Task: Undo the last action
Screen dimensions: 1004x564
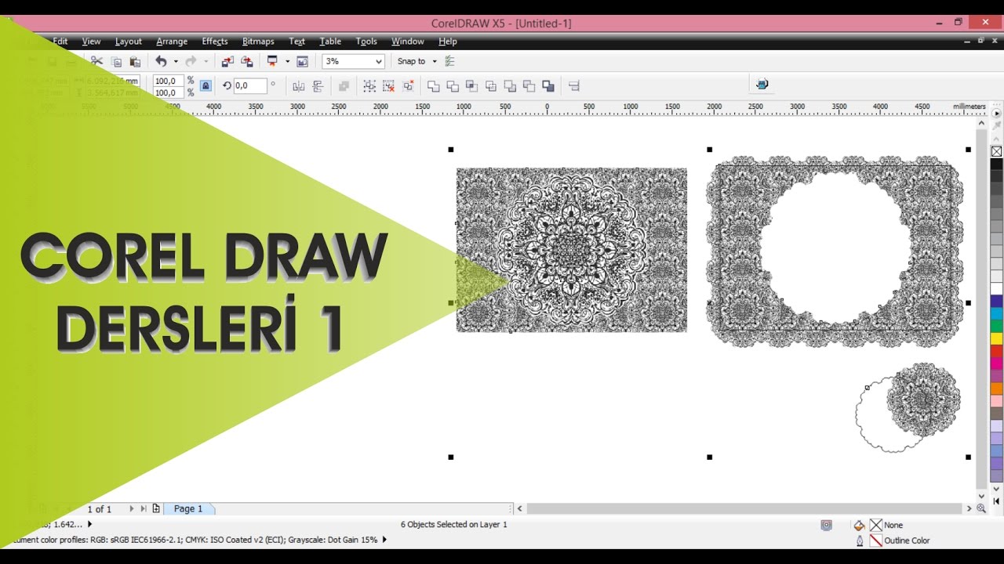Action: coord(161,61)
